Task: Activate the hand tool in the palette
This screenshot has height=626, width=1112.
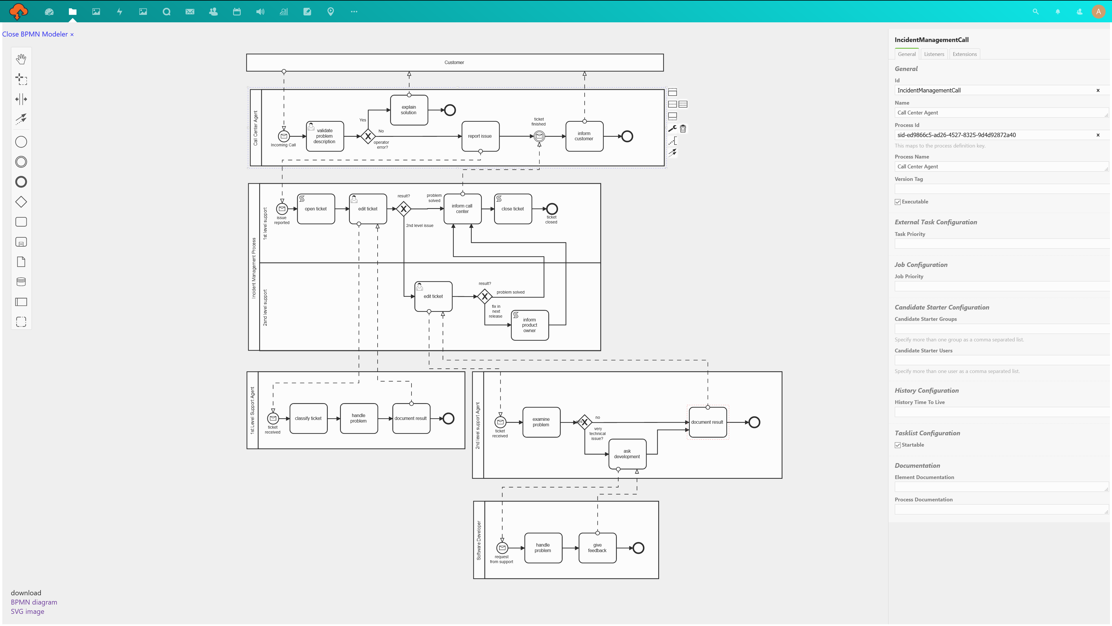Action: pos(21,59)
